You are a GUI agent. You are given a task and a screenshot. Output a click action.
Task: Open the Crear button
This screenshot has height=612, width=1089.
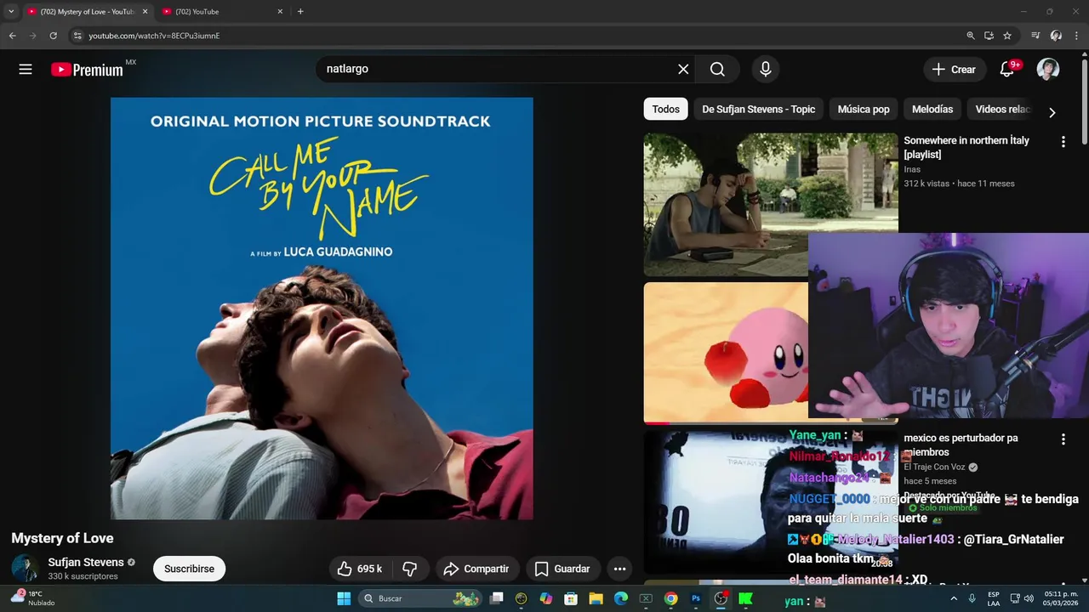pyautogui.click(x=954, y=70)
